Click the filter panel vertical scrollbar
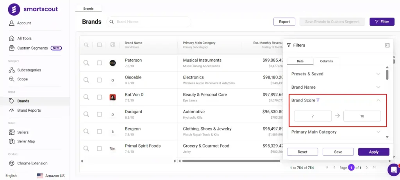This screenshot has height=180, width=400. 387,75
